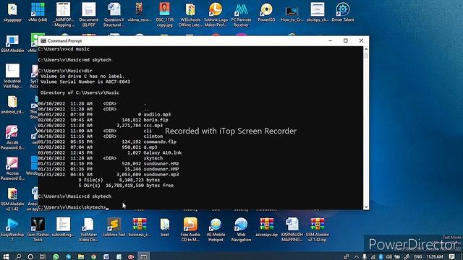Click the Command Prompt scrollbar up arrow
This screenshot has height=260, width=463.
point(366,49)
